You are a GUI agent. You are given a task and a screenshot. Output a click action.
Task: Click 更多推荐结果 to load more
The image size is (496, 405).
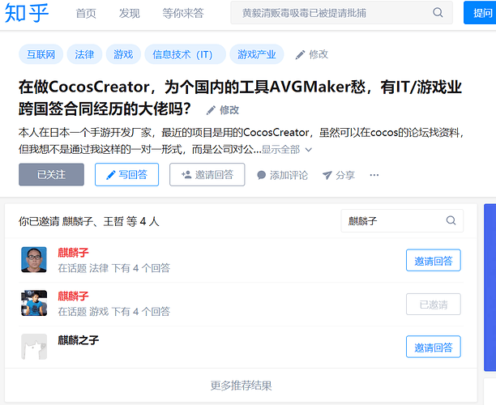(x=241, y=386)
